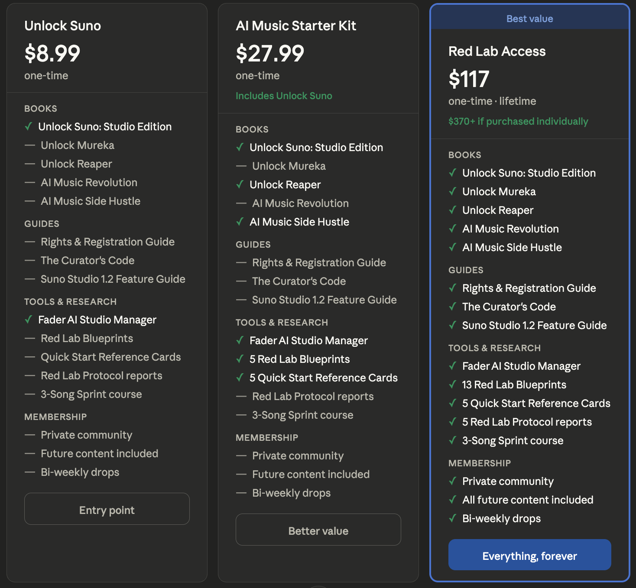Click checkmark next to 3-Song Sprint course

453,440
